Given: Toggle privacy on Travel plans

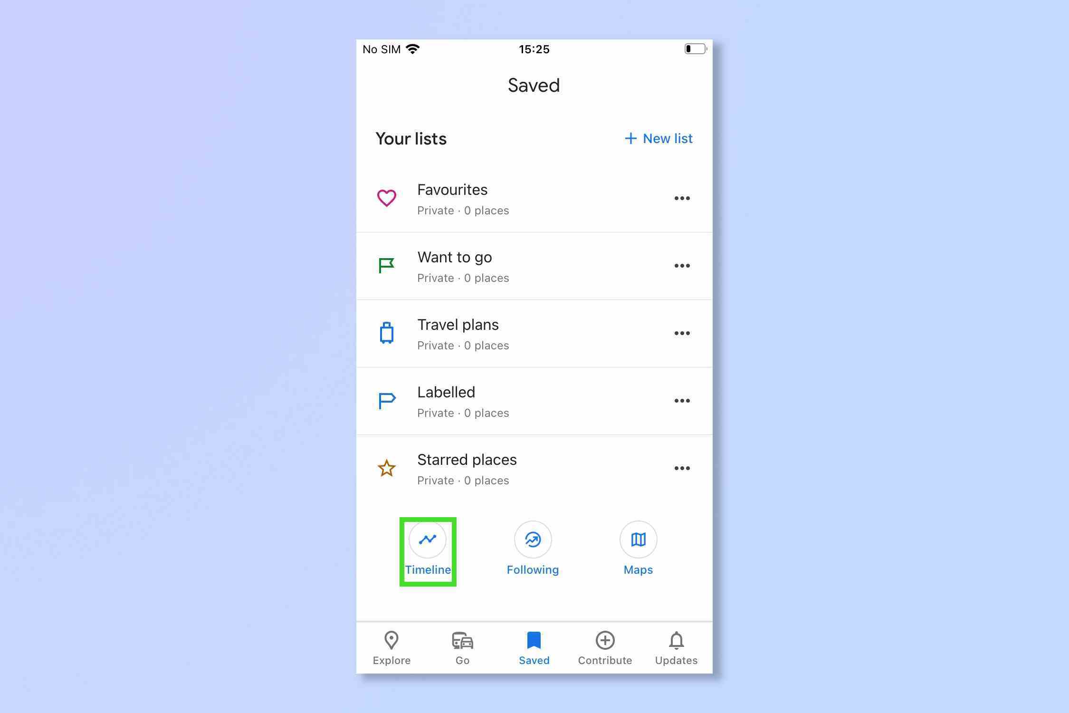Looking at the screenshot, I should 682,333.
